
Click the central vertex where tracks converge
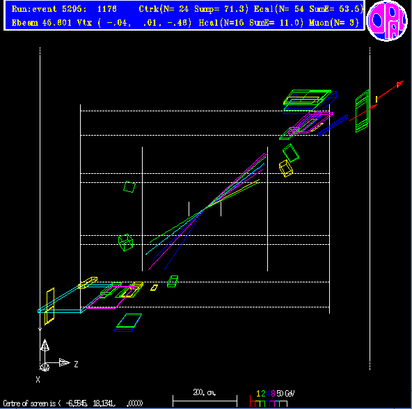[x=204, y=209]
